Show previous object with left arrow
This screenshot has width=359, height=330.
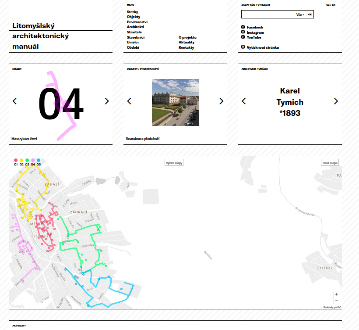coord(129,101)
